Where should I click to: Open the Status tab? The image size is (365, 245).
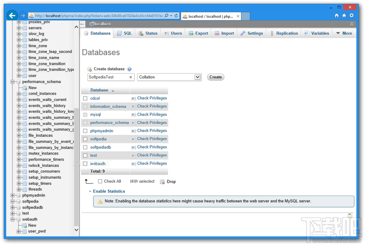[x=148, y=33]
